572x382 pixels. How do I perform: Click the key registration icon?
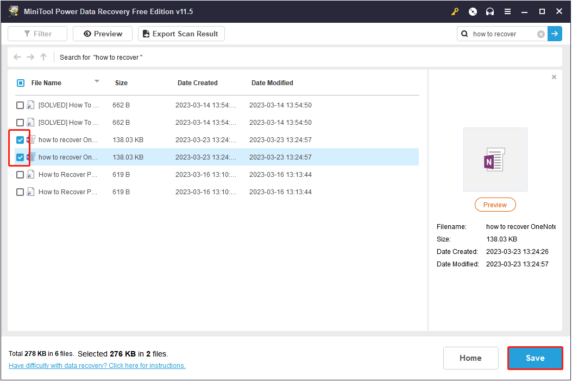[455, 11]
